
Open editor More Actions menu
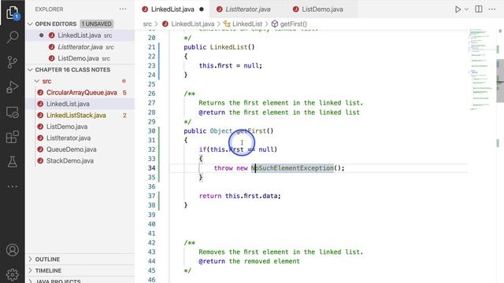[x=492, y=9]
